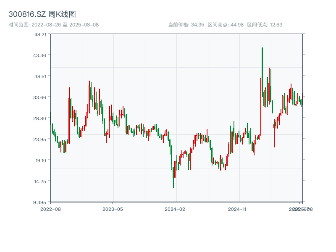Click the 区间高点 44.98 label
Viewport: 336px width, 252px height.
226,25
